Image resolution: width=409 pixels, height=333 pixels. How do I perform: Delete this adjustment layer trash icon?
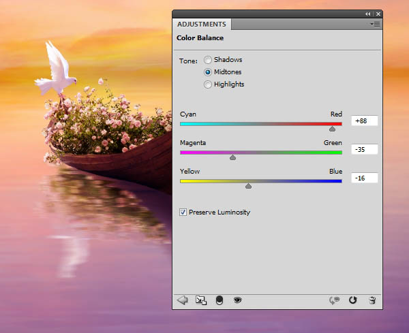pos(372,300)
